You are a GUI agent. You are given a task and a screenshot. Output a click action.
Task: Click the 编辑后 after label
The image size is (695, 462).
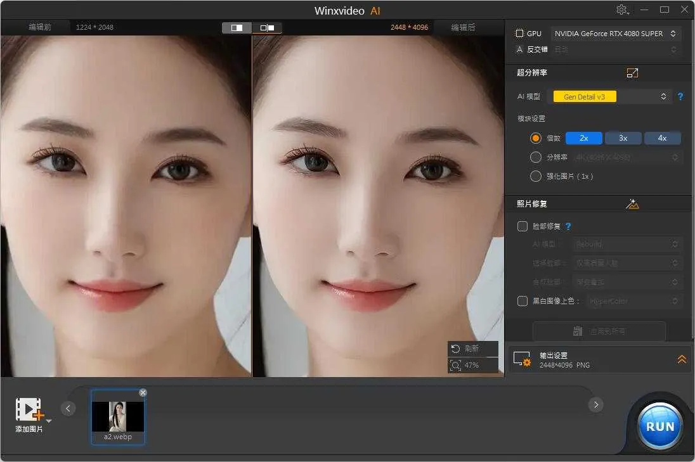[x=463, y=27]
